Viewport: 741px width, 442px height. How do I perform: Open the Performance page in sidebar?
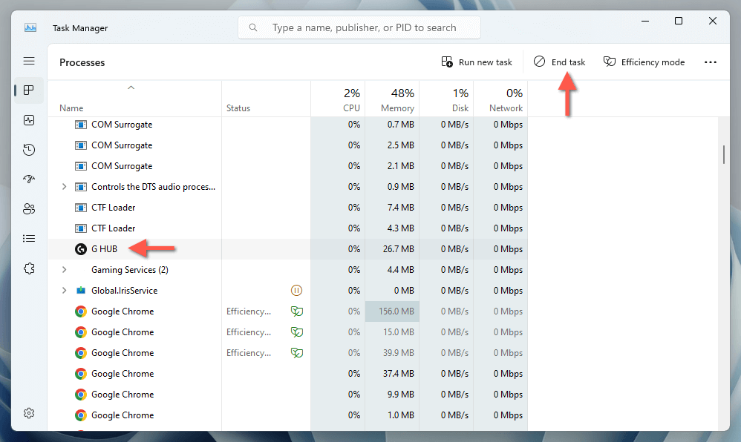point(29,120)
